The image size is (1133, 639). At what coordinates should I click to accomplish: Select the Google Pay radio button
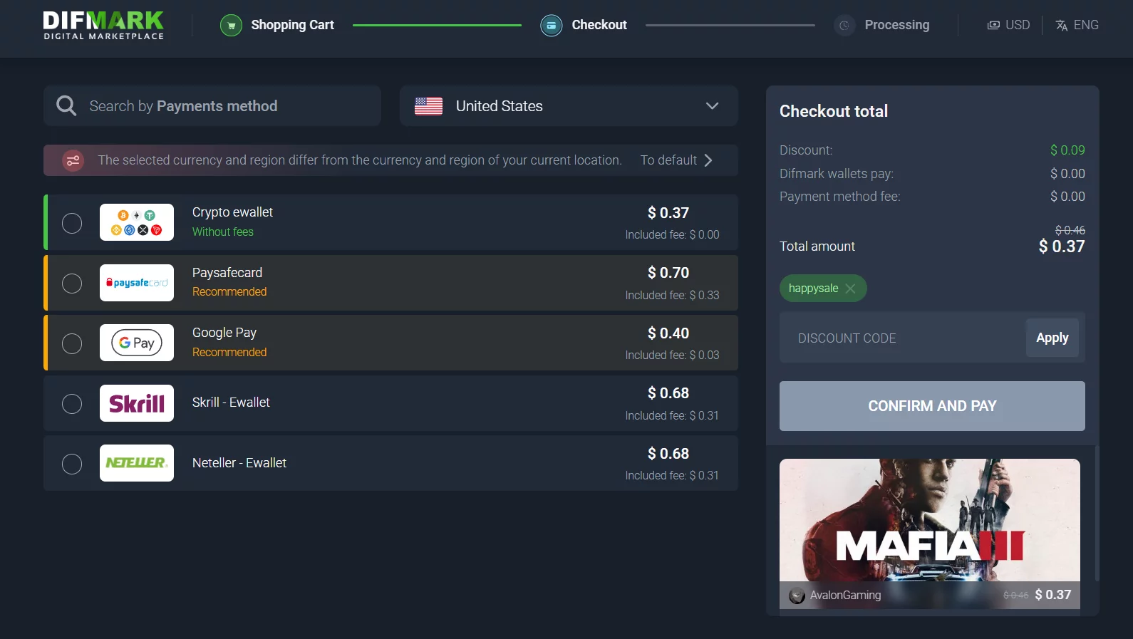coord(72,343)
